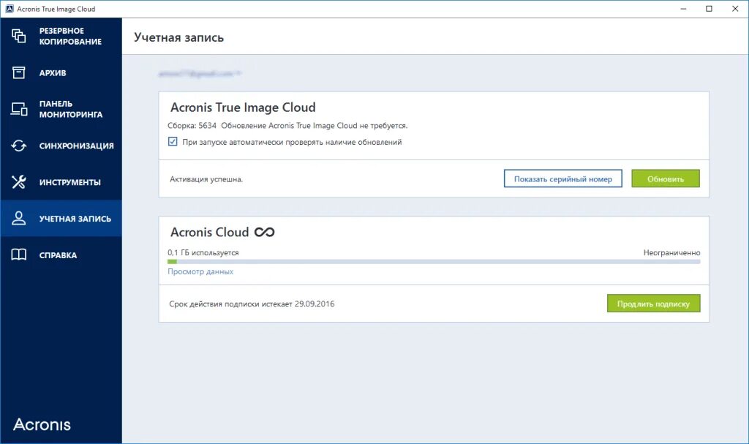Click the account person icon
The height and width of the screenshot is (444, 749).
18,219
